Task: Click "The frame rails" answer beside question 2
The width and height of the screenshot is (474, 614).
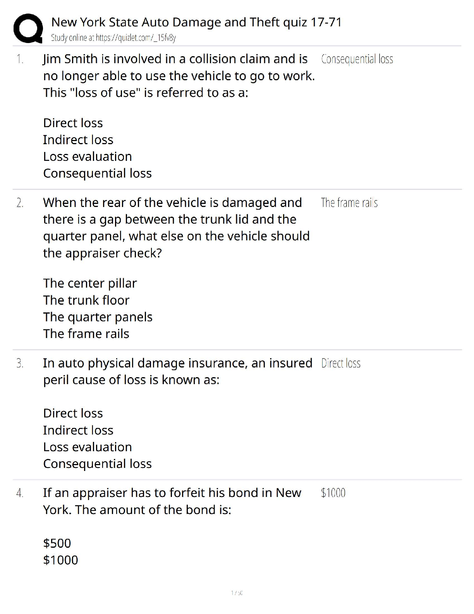Action: click(x=349, y=203)
